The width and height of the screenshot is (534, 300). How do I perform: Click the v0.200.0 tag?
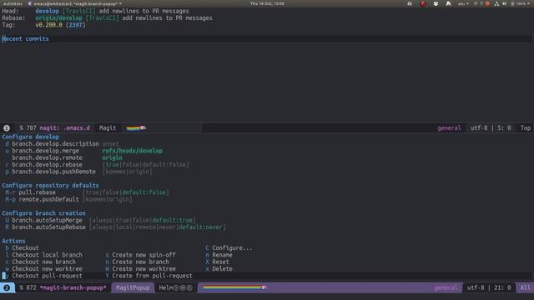(48, 25)
